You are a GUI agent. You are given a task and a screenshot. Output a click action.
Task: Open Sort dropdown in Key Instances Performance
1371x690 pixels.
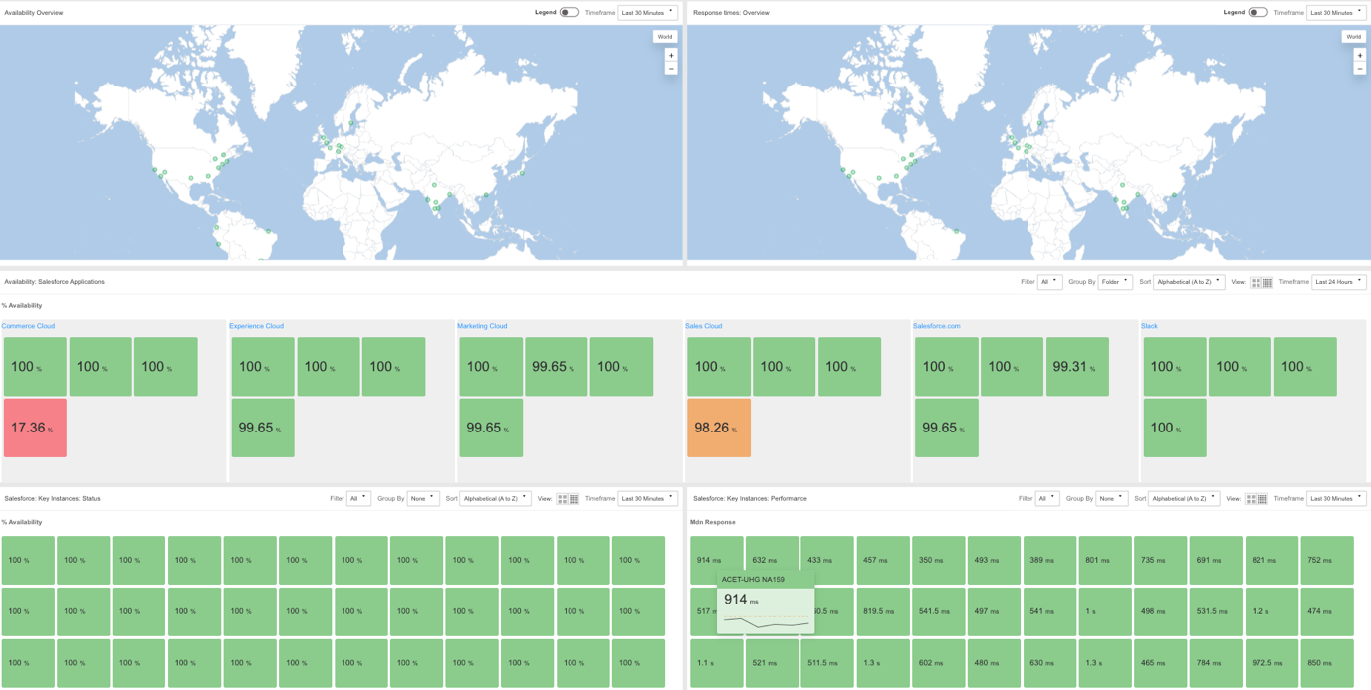pyautogui.click(x=1185, y=498)
